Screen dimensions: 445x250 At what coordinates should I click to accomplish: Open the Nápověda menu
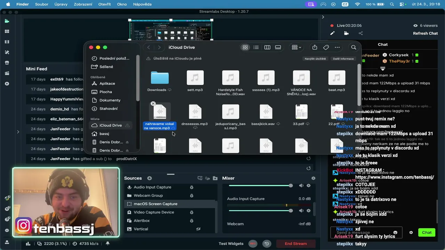(x=142, y=4)
